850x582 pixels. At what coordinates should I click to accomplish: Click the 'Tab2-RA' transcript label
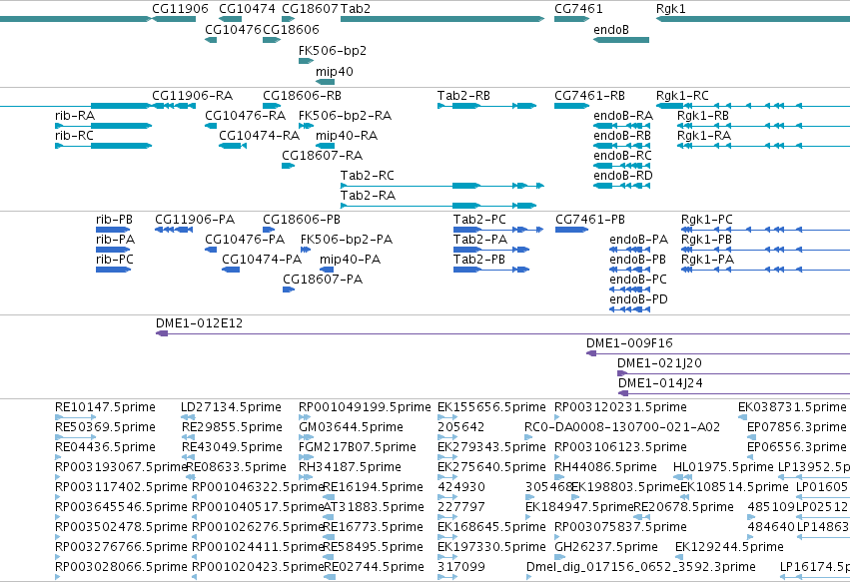[x=368, y=196]
